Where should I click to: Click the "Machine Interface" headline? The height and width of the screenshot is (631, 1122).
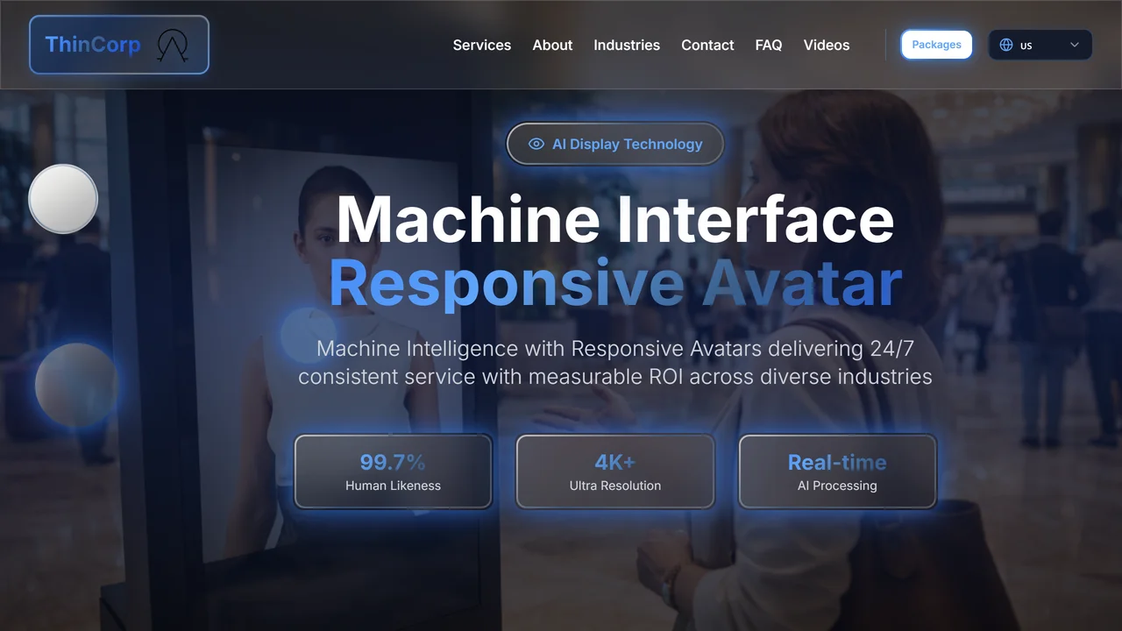(615, 219)
